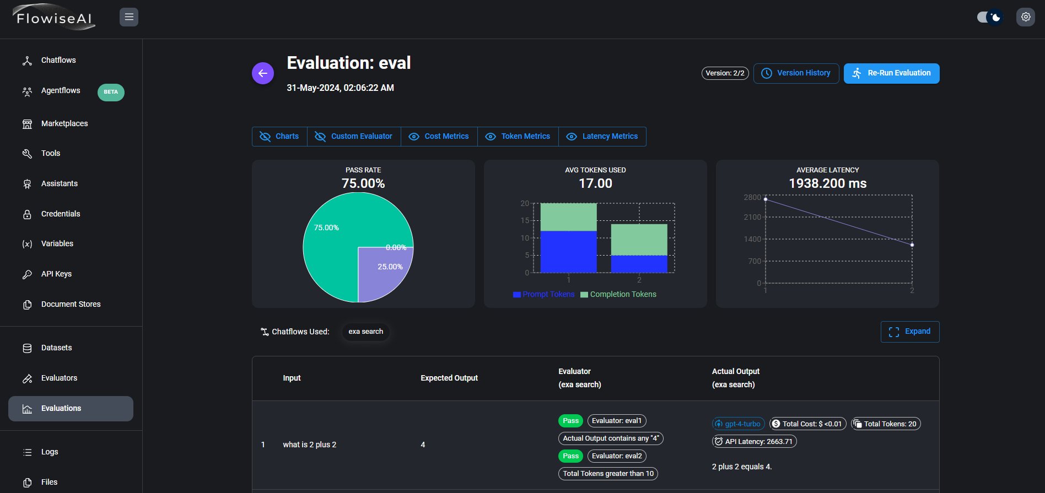Open Agentflows from the sidebar

71,91
